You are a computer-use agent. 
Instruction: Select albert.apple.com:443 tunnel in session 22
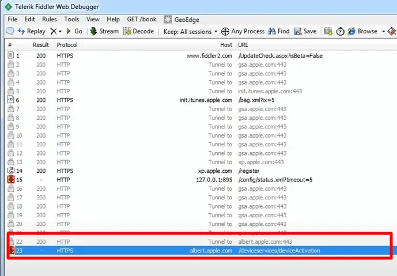point(265,242)
